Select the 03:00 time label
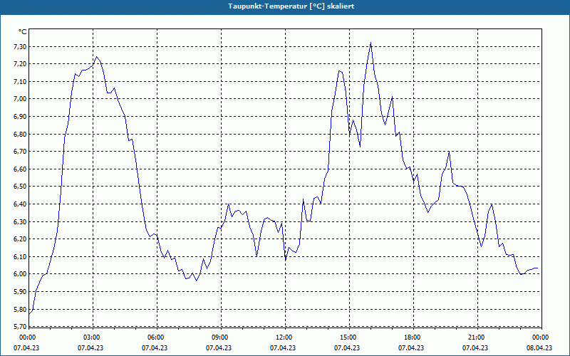The width and height of the screenshot is (570, 356). tap(92, 337)
